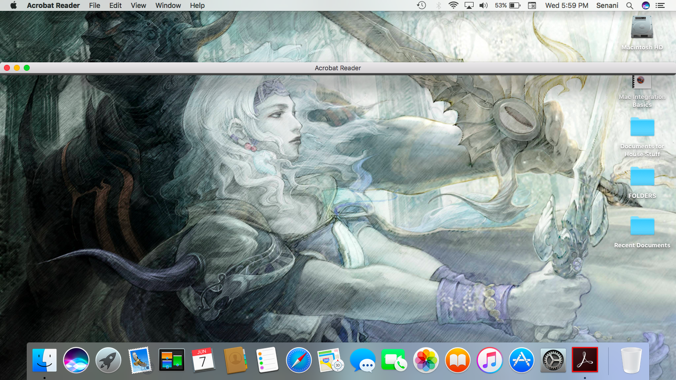
Task: Open Maps from the Dock
Action: 331,360
